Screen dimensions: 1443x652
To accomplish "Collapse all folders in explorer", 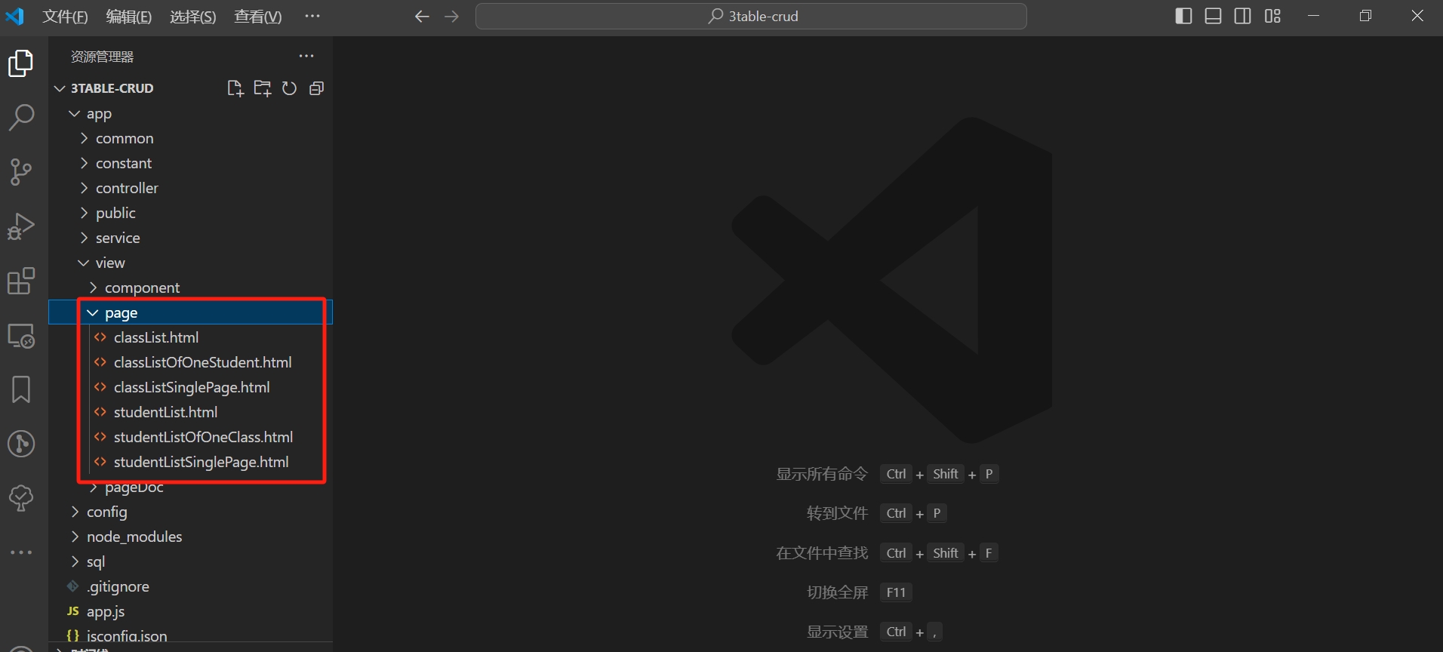I will pos(316,88).
